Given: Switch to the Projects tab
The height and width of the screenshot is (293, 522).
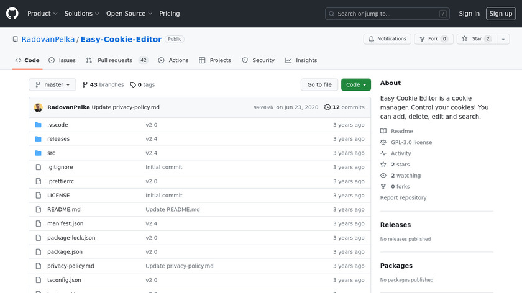Looking at the screenshot, I should coord(215,60).
